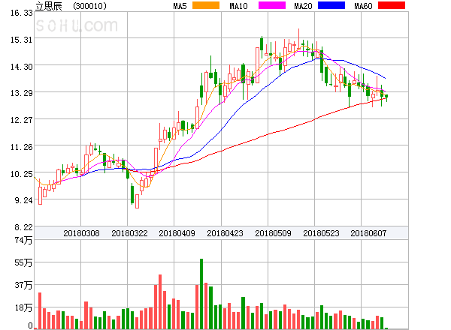The height and width of the screenshot is (330, 451).
Task: Click the 8.22 price axis label
Action: pyautogui.click(x=23, y=227)
